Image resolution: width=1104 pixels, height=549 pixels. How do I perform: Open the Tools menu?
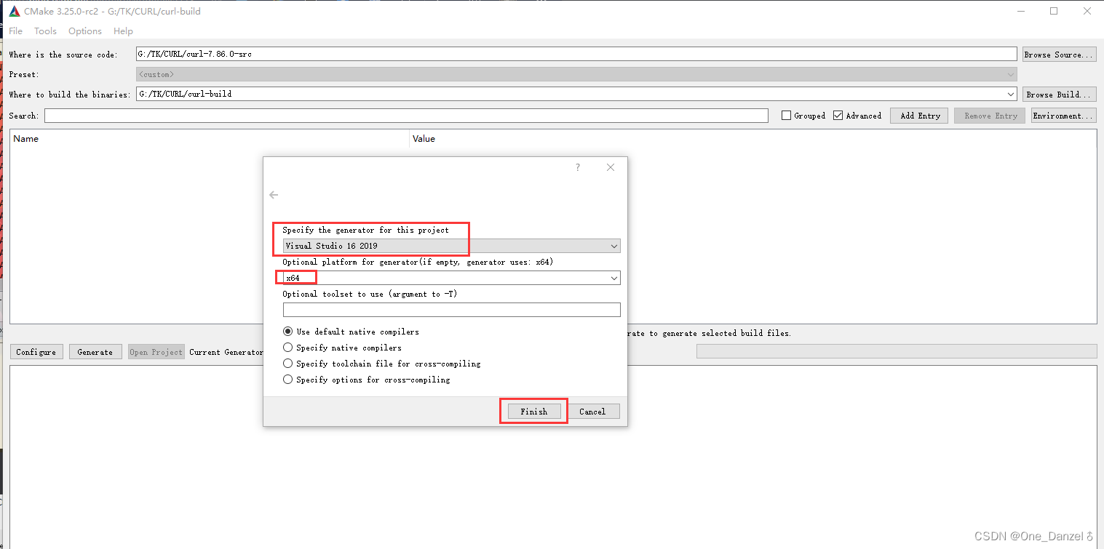pos(45,31)
